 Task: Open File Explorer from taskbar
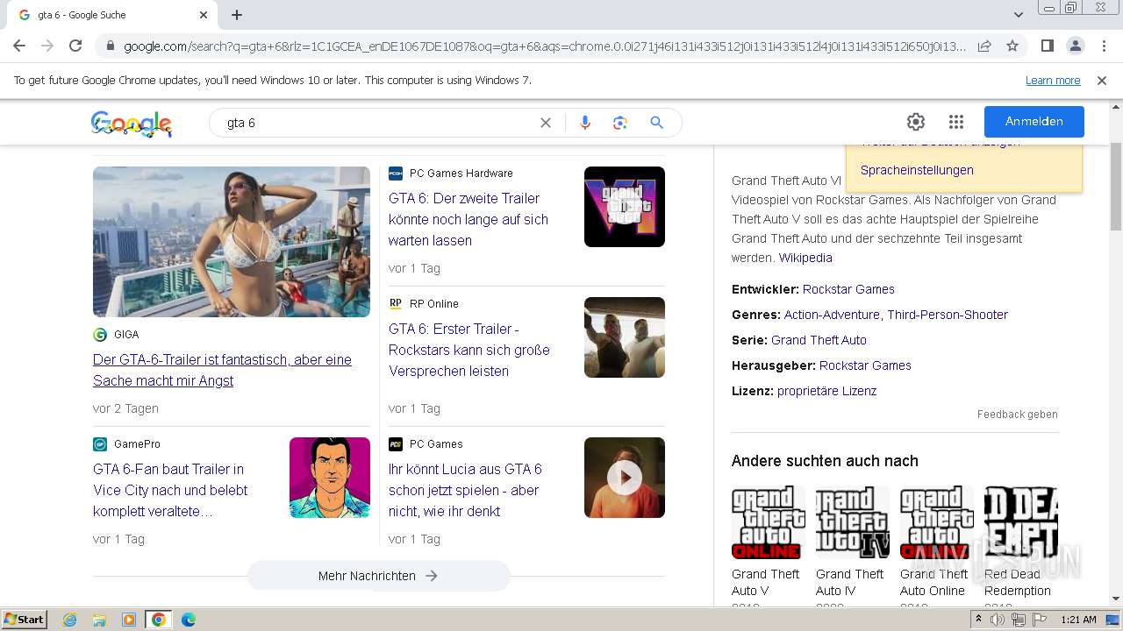99,620
